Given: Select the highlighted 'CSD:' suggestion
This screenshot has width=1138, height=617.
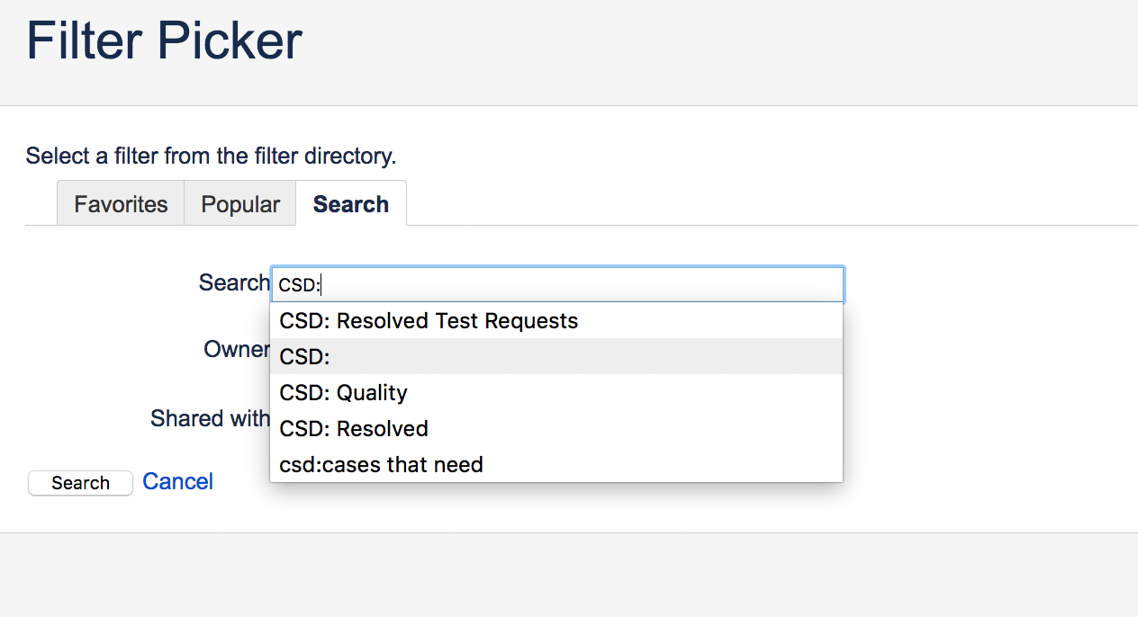Looking at the screenshot, I should click(556, 356).
